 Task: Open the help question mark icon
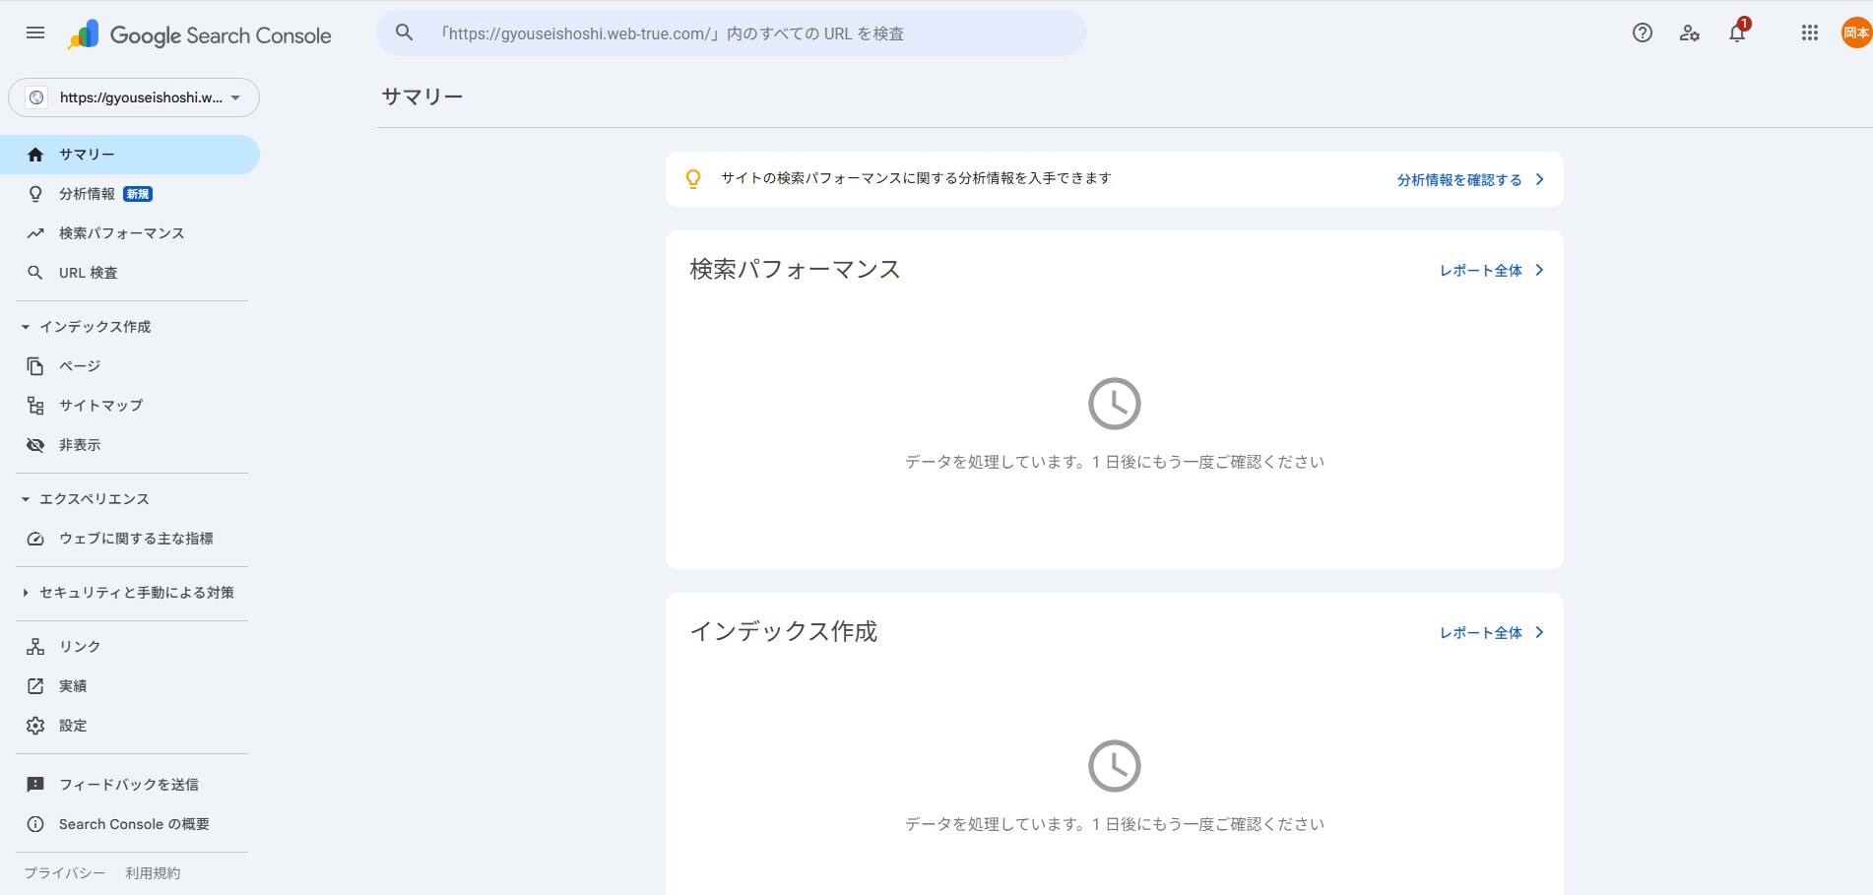(x=1642, y=32)
